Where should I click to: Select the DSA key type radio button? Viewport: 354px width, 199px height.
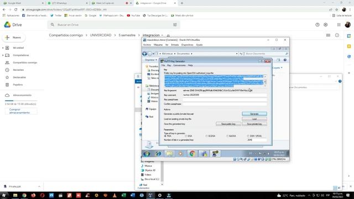(x=186, y=136)
